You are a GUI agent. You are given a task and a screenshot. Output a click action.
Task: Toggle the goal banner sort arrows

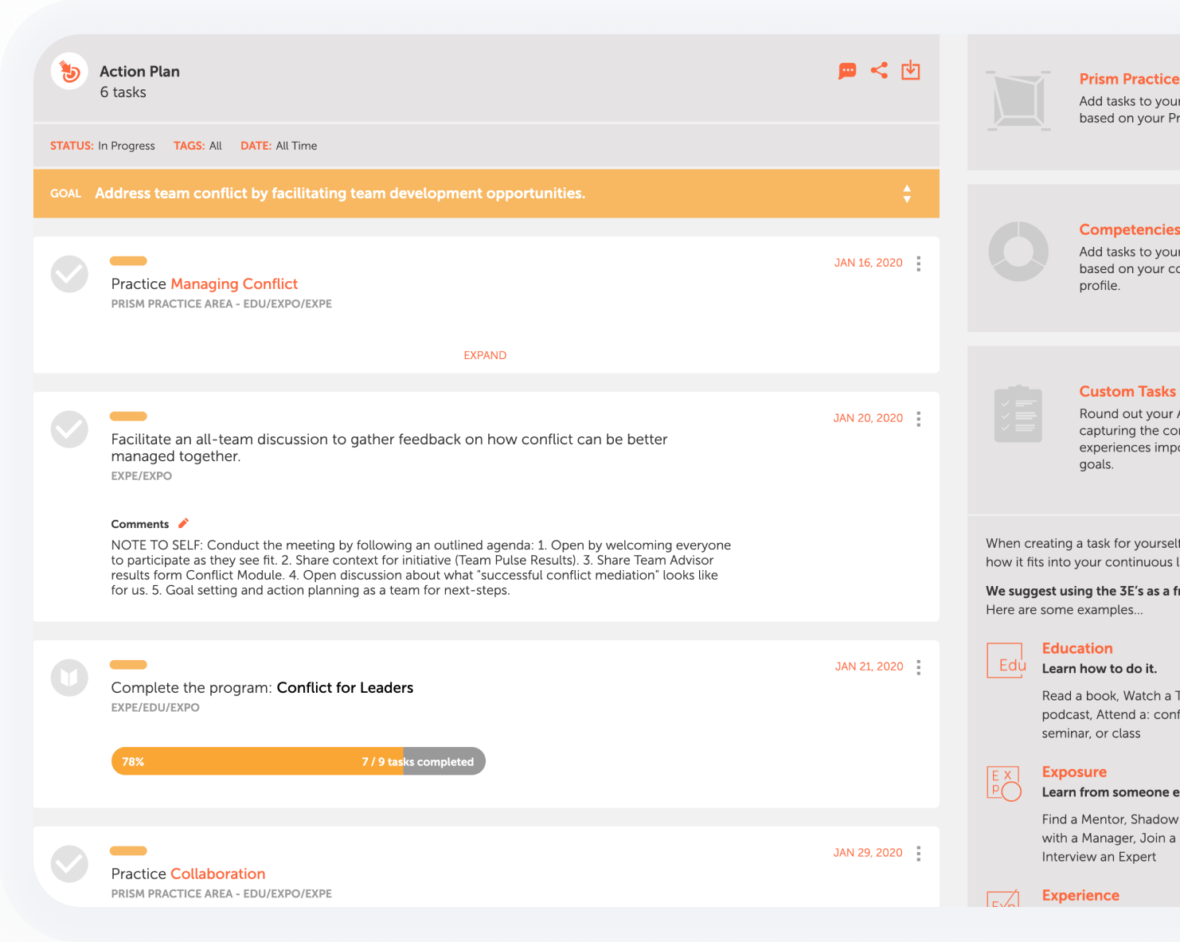click(907, 193)
